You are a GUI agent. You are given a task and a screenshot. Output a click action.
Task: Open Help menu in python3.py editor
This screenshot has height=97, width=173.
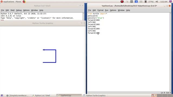click(128, 10)
